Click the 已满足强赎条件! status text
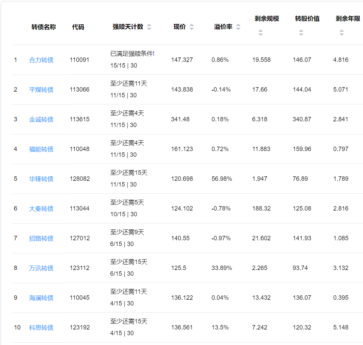Image resolution: width=363 pixels, height=345 pixels. coord(132,54)
